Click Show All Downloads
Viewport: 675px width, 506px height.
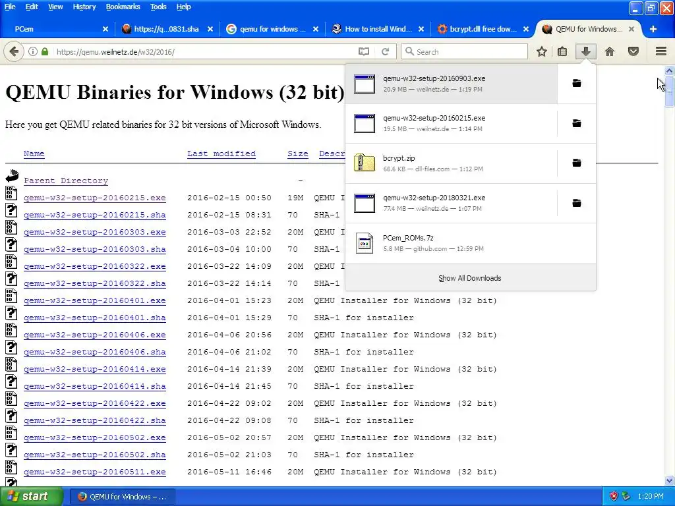(470, 278)
